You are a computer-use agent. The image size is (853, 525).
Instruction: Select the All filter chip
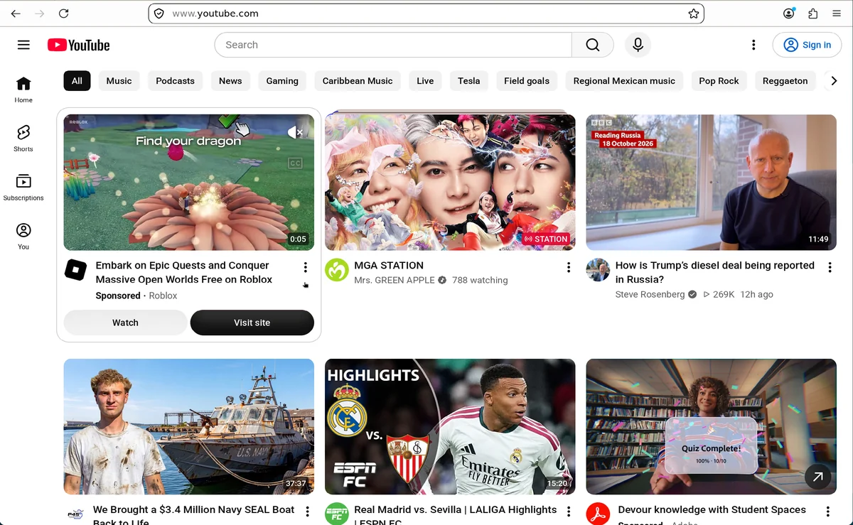point(77,81)
